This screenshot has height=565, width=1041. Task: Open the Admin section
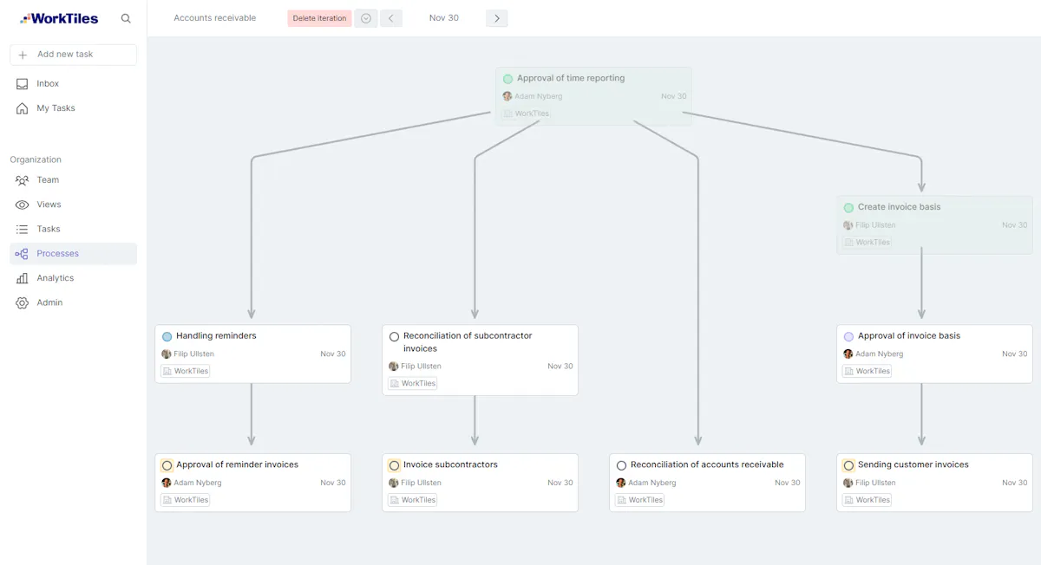(73, 302)
